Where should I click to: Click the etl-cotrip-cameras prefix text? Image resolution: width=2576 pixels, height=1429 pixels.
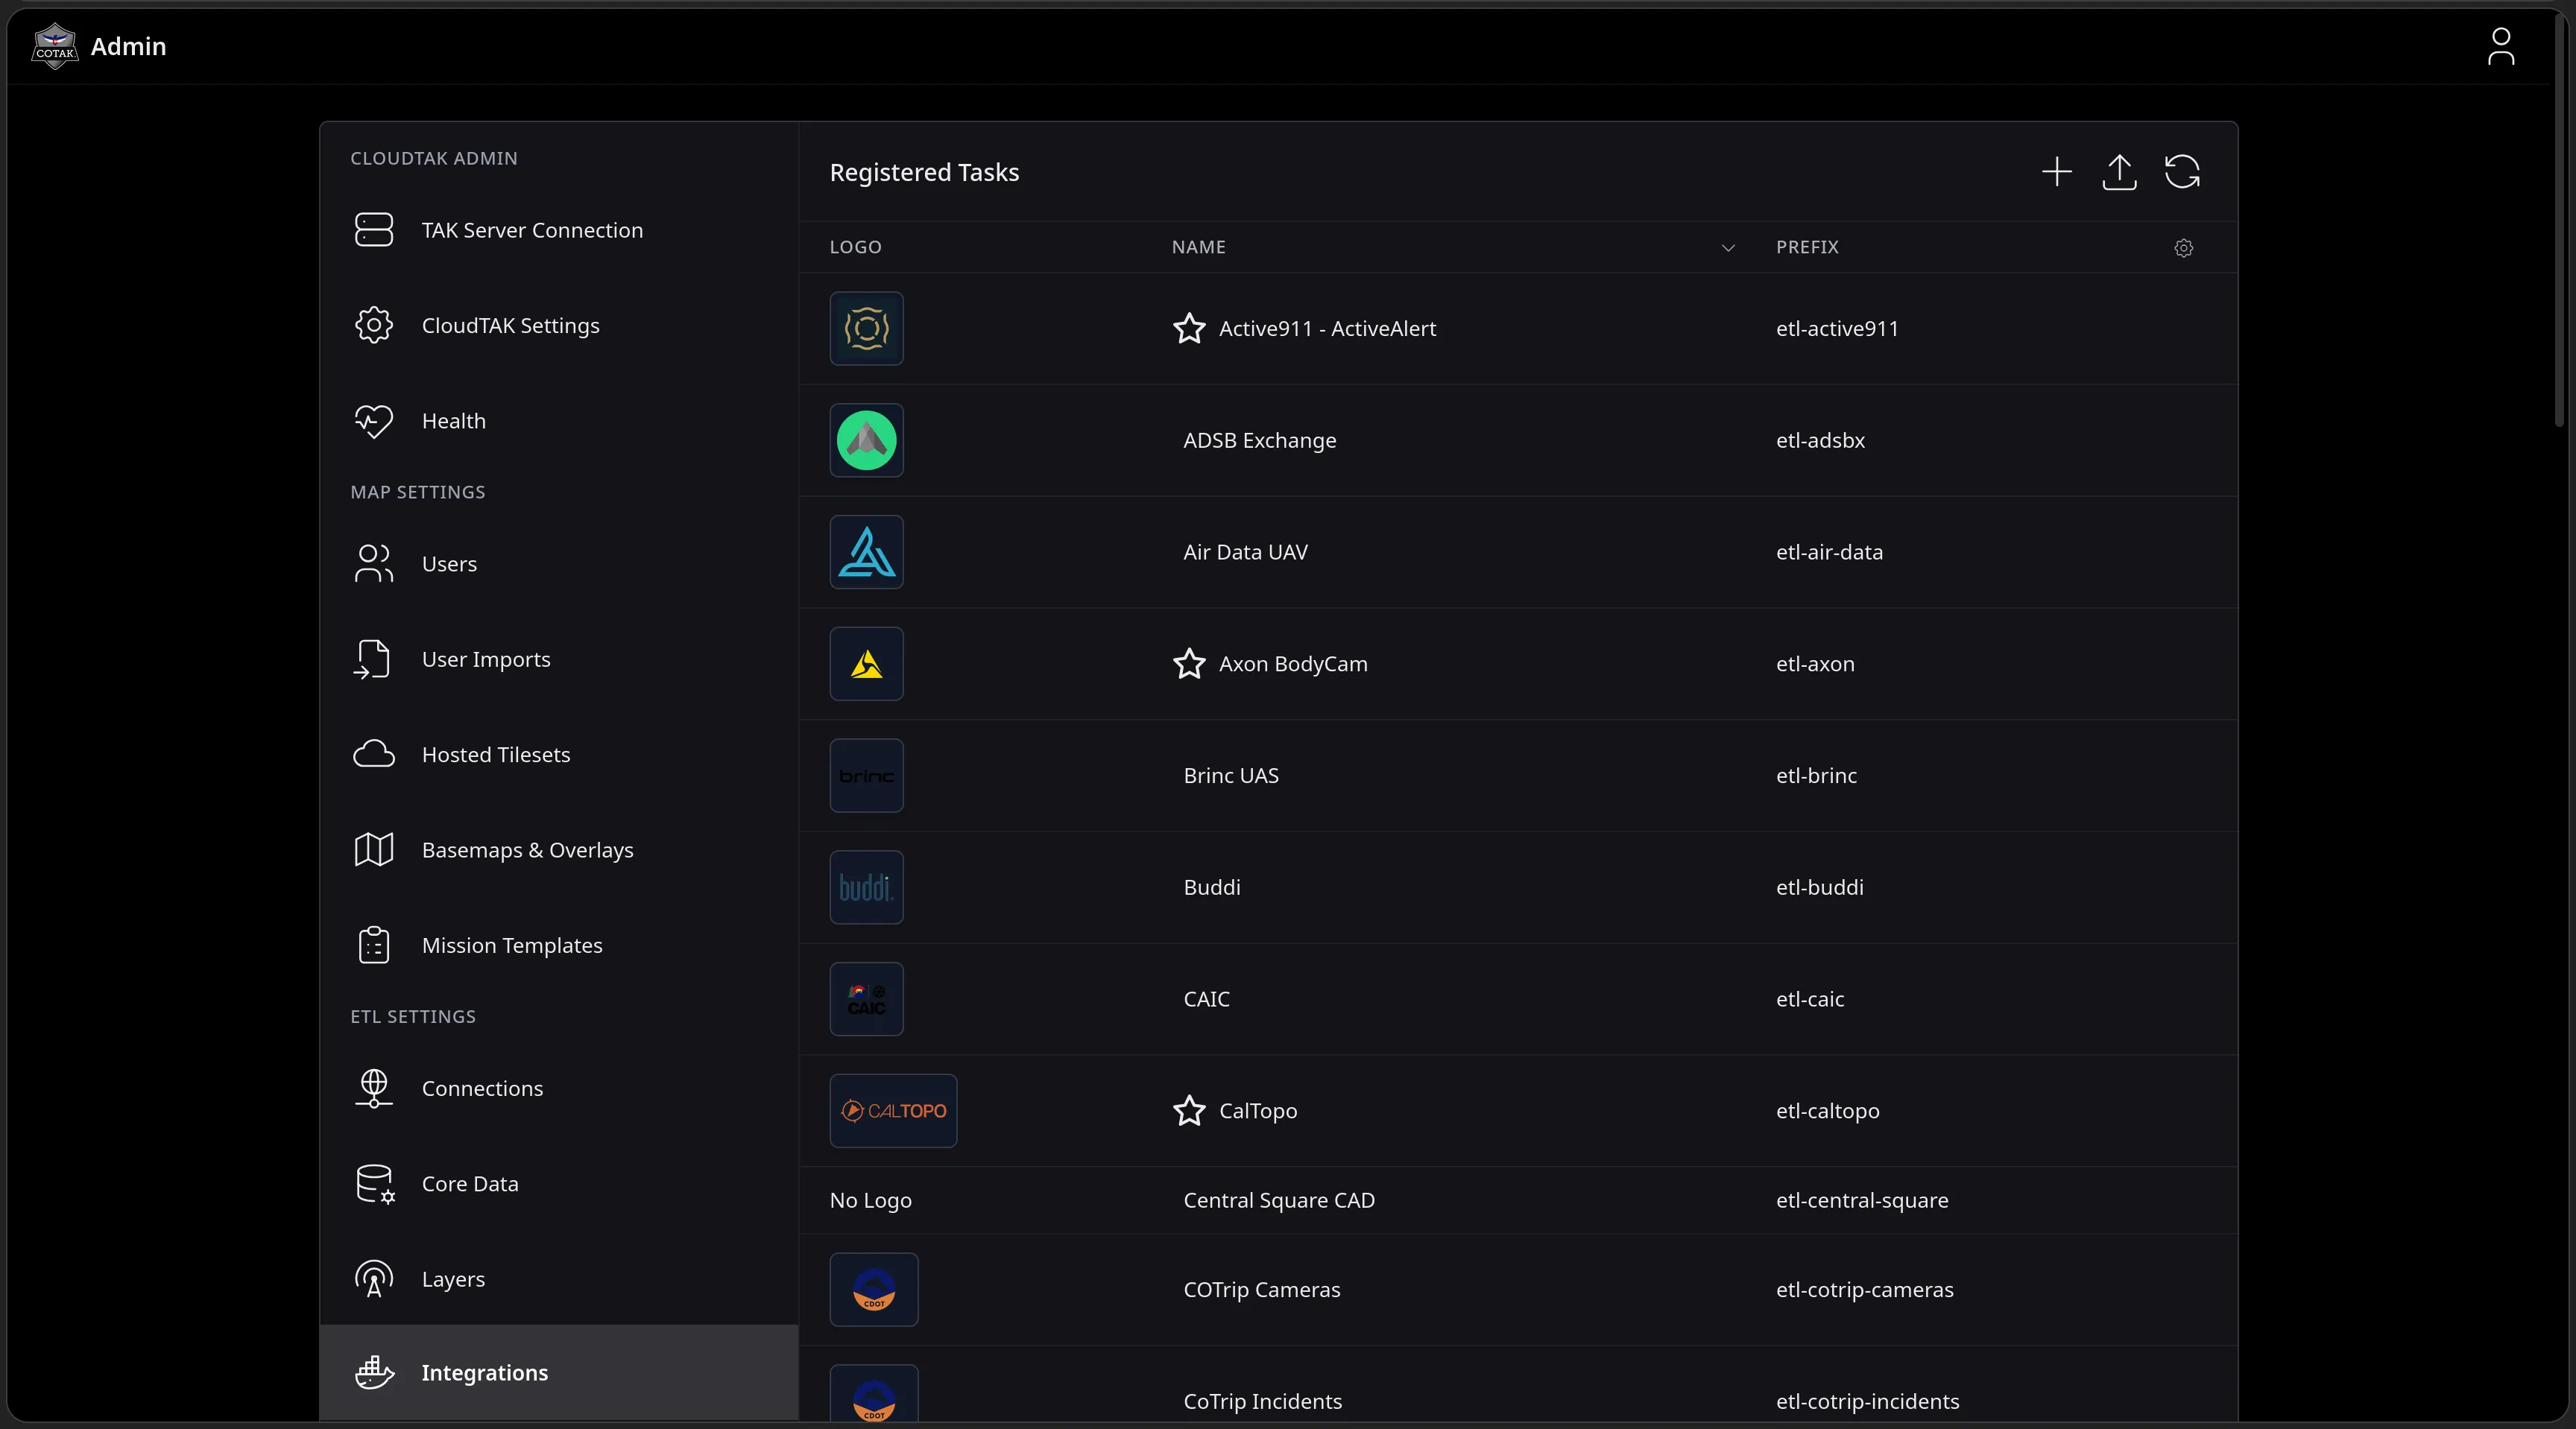(x=1864, y=1289)
